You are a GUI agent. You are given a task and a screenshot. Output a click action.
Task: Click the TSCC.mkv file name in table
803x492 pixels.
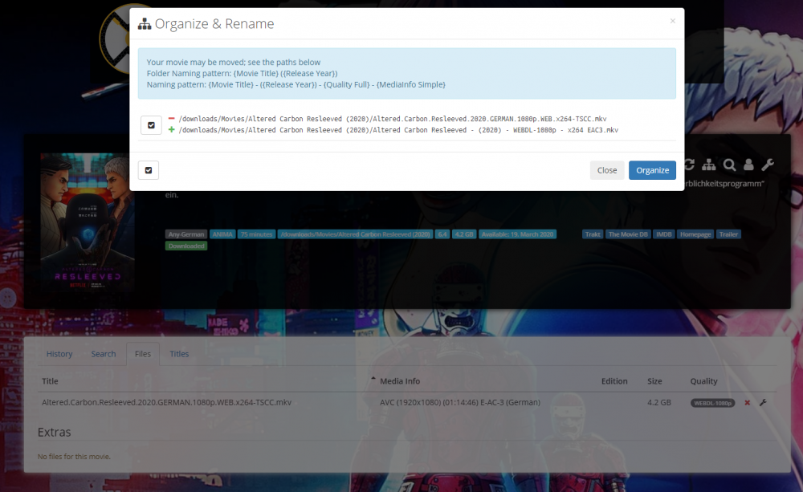(166, 402)
